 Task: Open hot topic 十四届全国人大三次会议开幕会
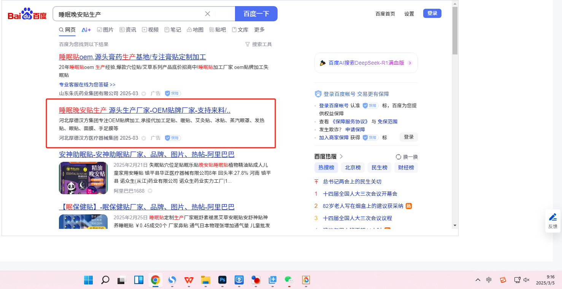360,194
